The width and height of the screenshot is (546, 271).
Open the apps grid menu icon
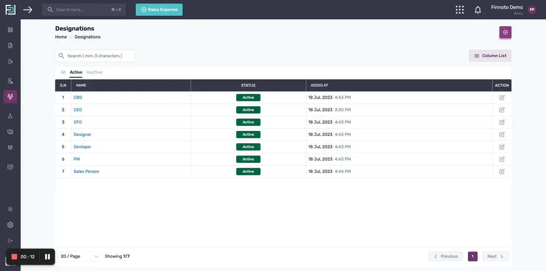point(460,9)
